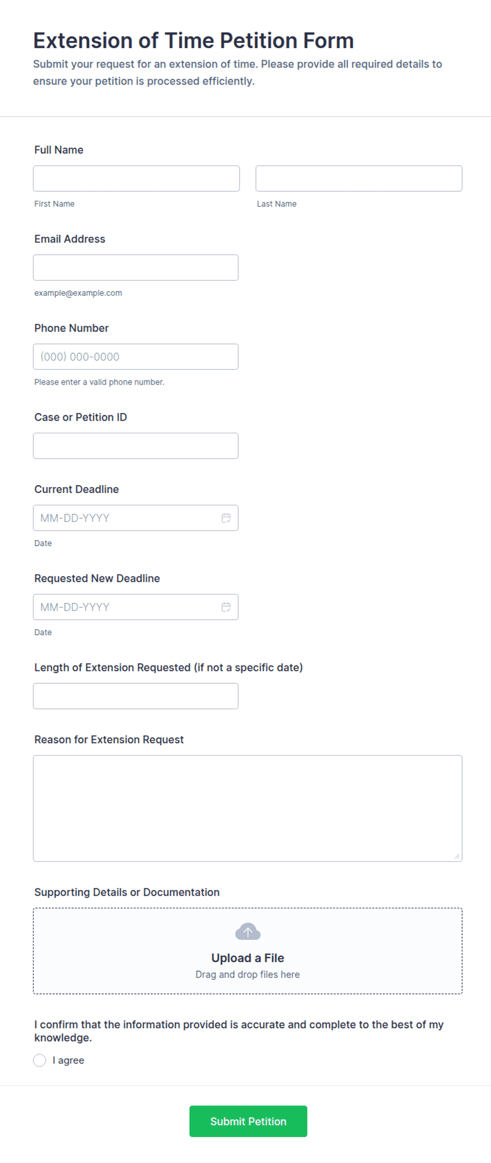Grab the textarea resize handle corner
The height and width of the screenshot is (1163, 491).
pyautogui.click(x=457, y=856)
